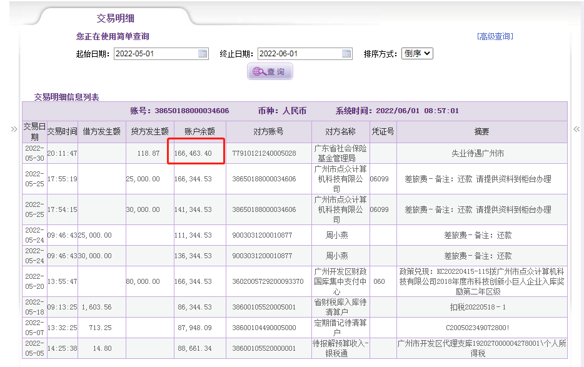Click the date 2022-05-05 cell
584x367 pixels.
coord(34,348)
